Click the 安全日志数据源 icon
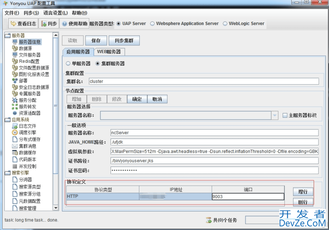The height and width of the screenshot is (230, 329). [x=15, y=87]
